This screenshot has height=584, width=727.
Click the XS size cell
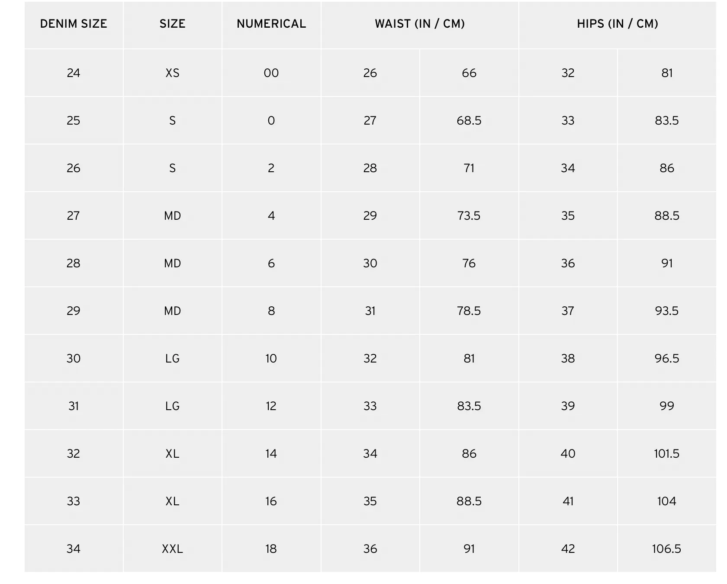coord(172,73)
